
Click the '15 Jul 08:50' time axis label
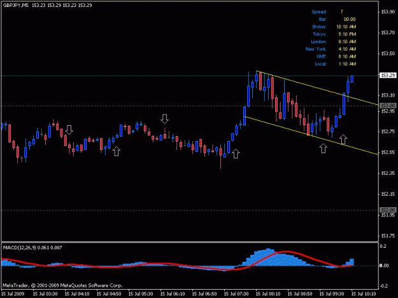(x=300, y=294)
